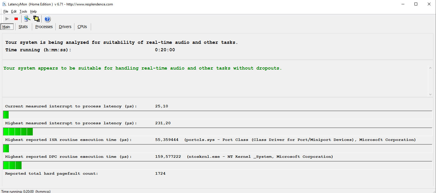Open the edit options tool
436x193 pixels.
tap(27, 19)
